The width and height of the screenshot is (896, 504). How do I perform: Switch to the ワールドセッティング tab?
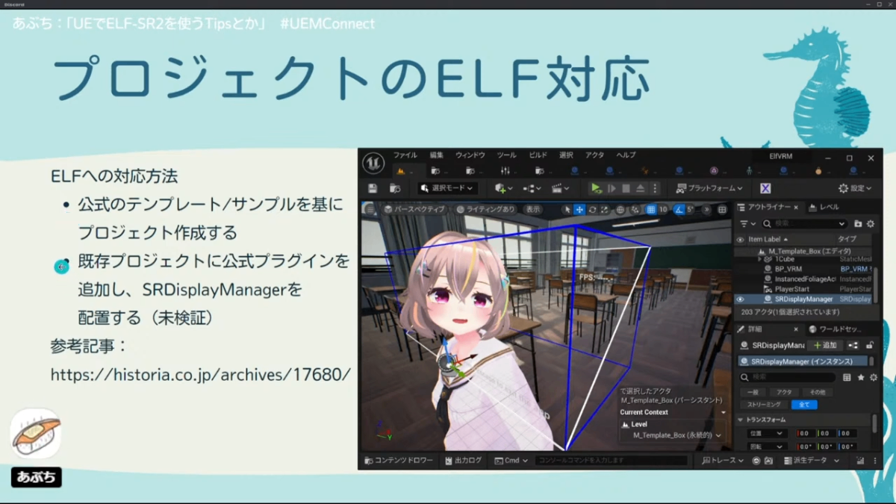835,329
